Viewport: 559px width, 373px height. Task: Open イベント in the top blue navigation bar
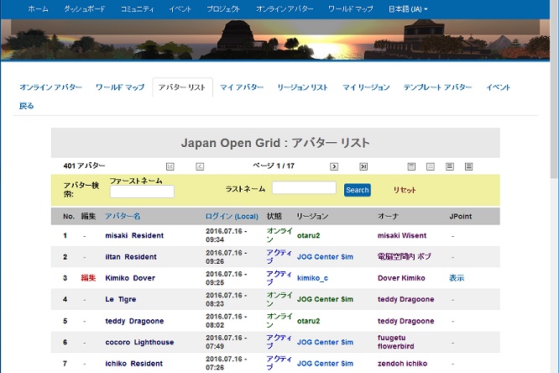(x=180, y=9)
